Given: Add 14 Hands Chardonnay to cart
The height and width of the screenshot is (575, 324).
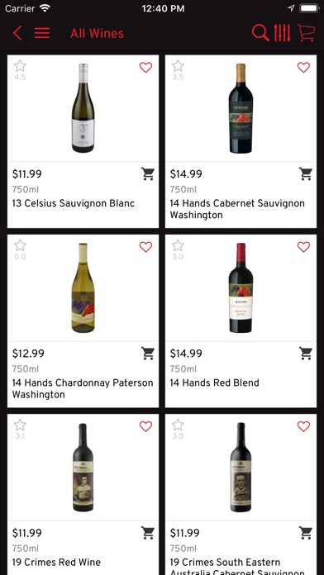Looking at the screenshot, I should coord(148,353).
